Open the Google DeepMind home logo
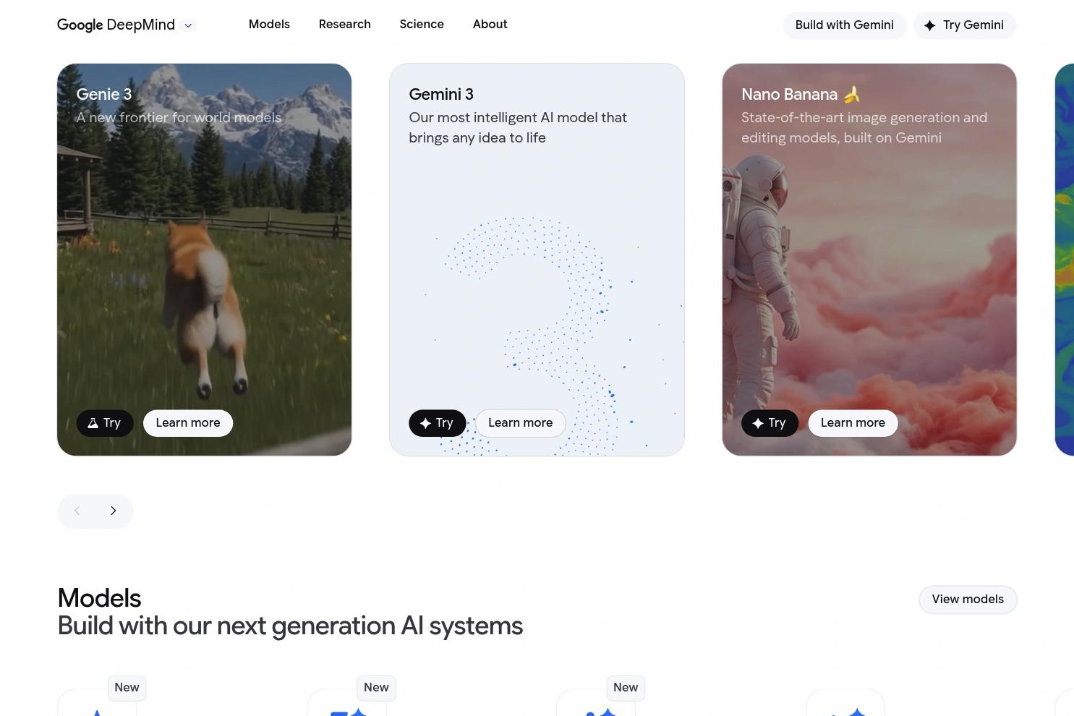1074x716 pixels. 116,25
